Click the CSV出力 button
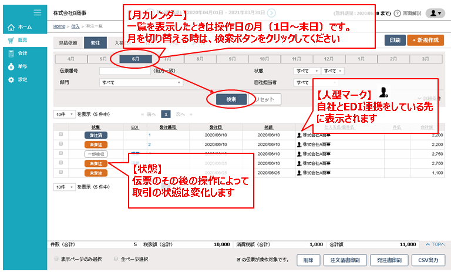 point(428,260)
